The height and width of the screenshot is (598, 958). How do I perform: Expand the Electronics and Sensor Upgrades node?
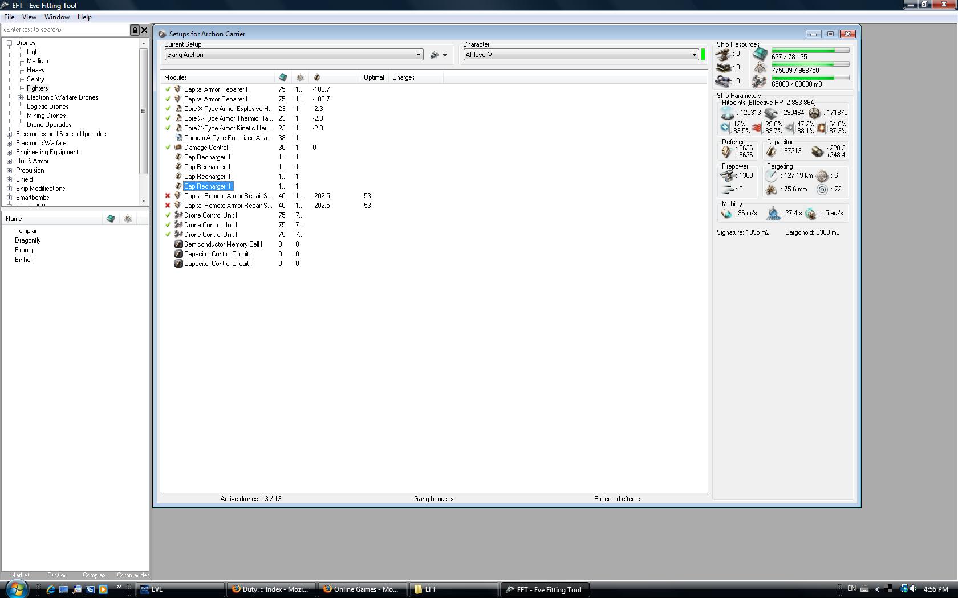pos(10,134)
